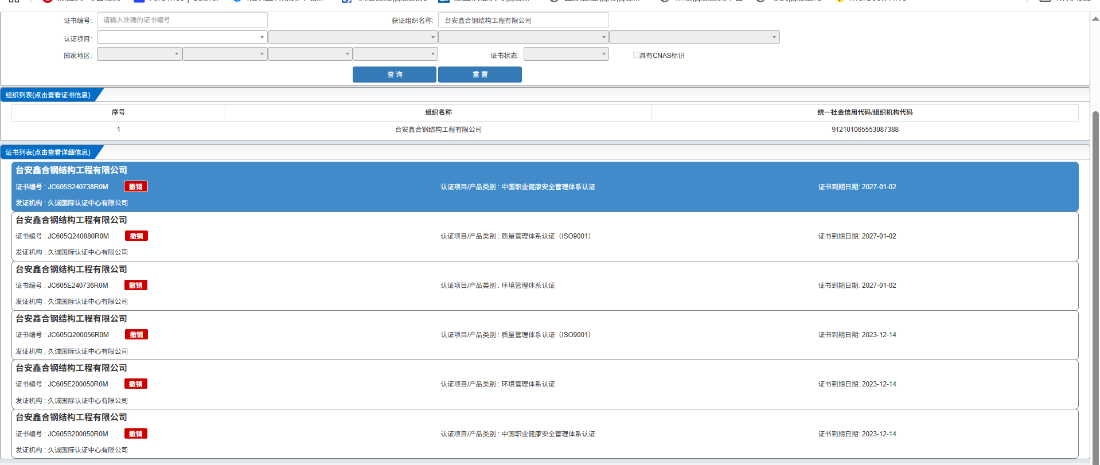Click 质量管理体系认证 category in JC605Q200056R0M card
The image size is (1100, 465).
coord(546,335)
